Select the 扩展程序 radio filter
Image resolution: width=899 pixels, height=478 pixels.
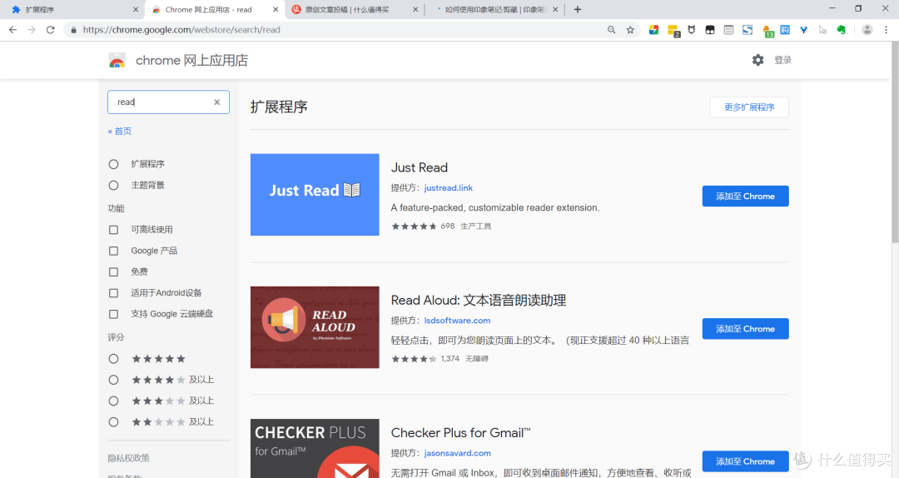click(113, 164)
